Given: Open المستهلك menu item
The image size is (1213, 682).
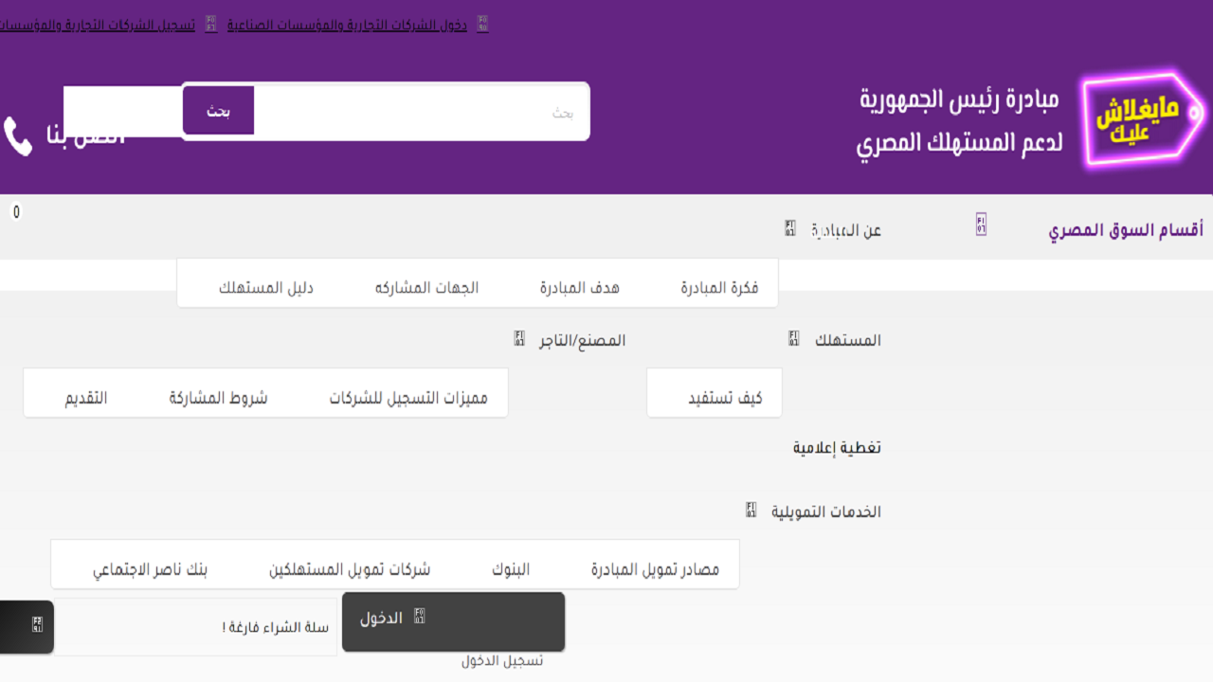Looking at the screenshot, I should point(848,340).
